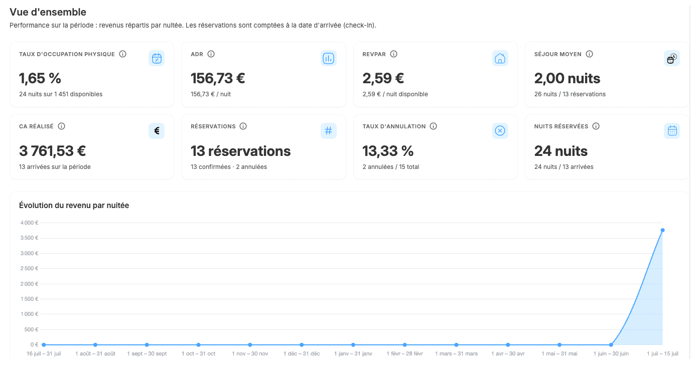This screenshot has height=368, width=691.
Task: Click the info icon next to RevPAR
Action: (394, 54)
